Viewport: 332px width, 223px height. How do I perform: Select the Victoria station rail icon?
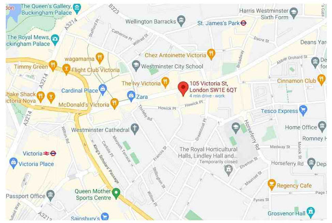(46, 153)
